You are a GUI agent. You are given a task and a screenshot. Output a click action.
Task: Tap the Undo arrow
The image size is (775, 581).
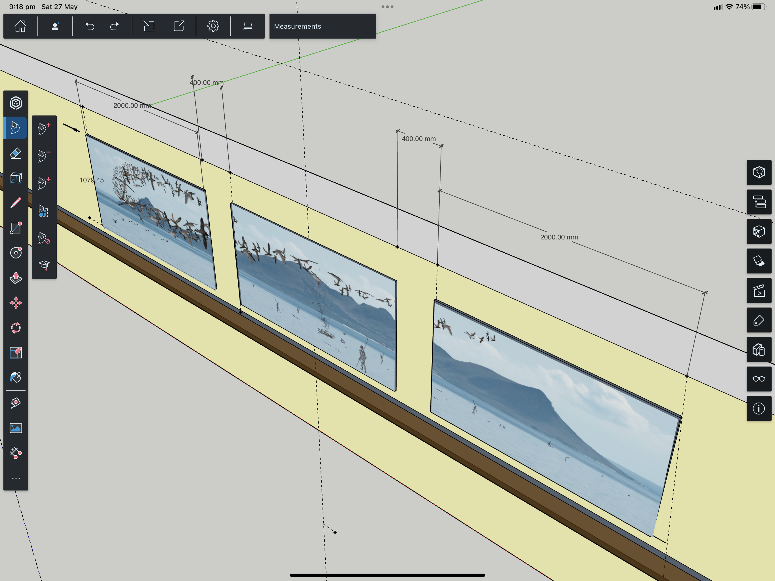(x=90, y=26)
